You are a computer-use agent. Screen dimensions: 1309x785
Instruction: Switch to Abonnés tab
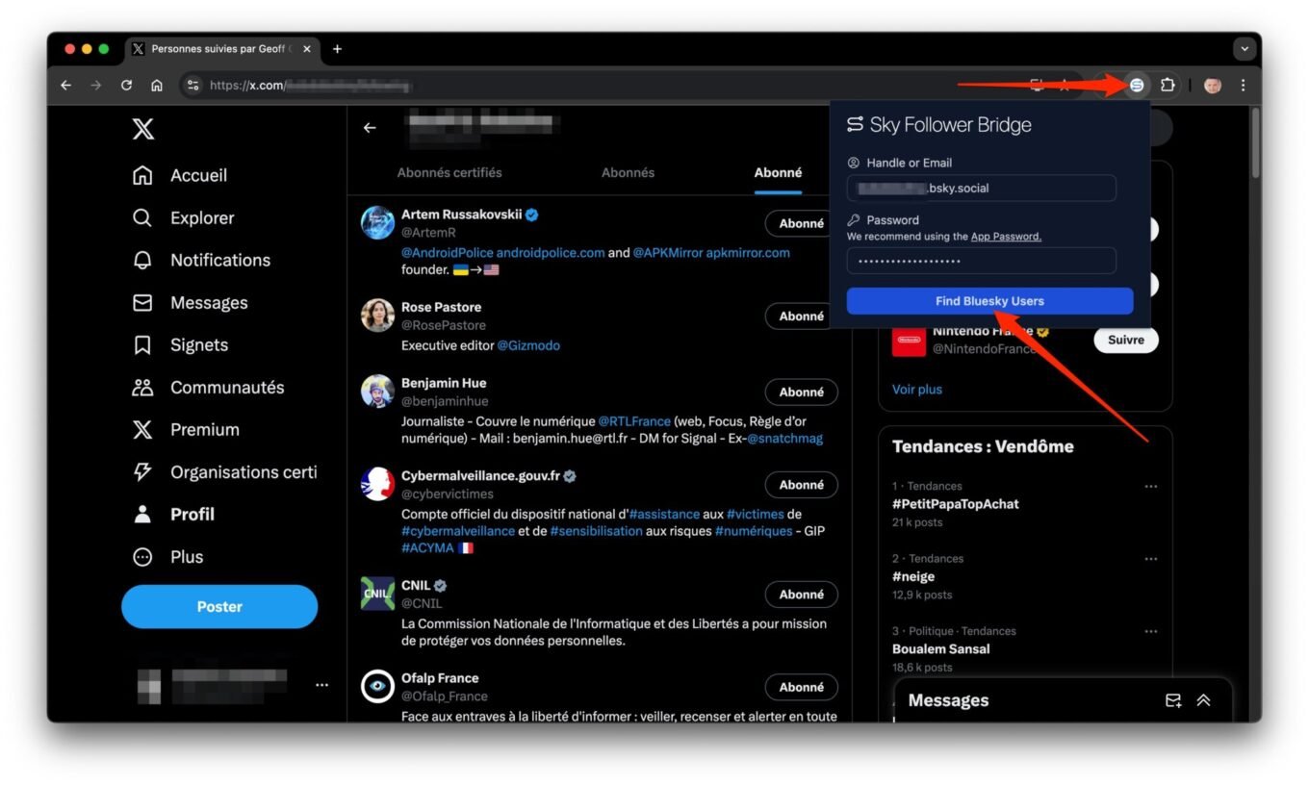click(x=628, y=172)
